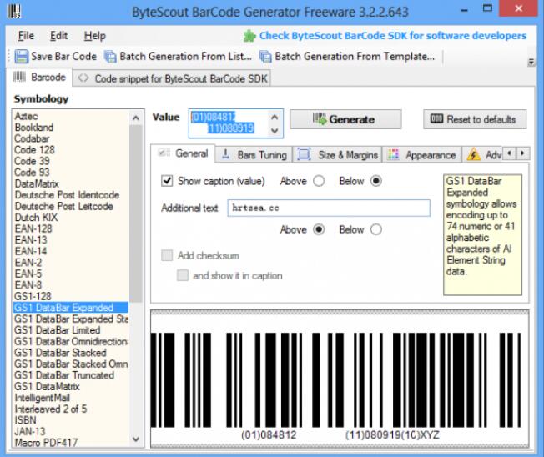Click Batch Generation From List icon
Screen dimensions: 544x457
[x=110, y=57]
